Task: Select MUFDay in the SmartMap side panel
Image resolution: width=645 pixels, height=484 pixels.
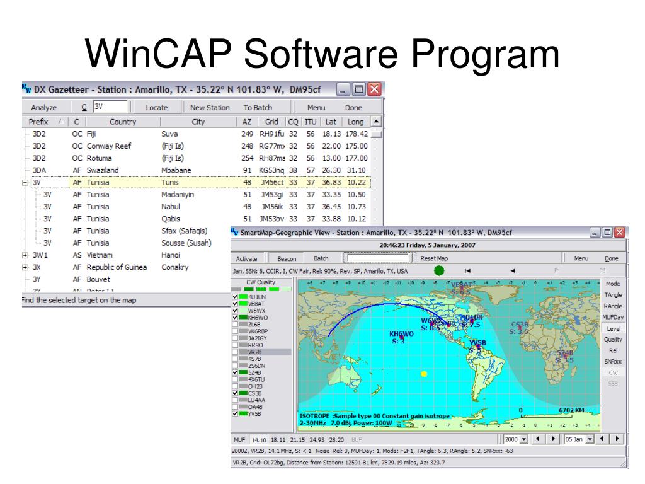Action: point(613,318)
